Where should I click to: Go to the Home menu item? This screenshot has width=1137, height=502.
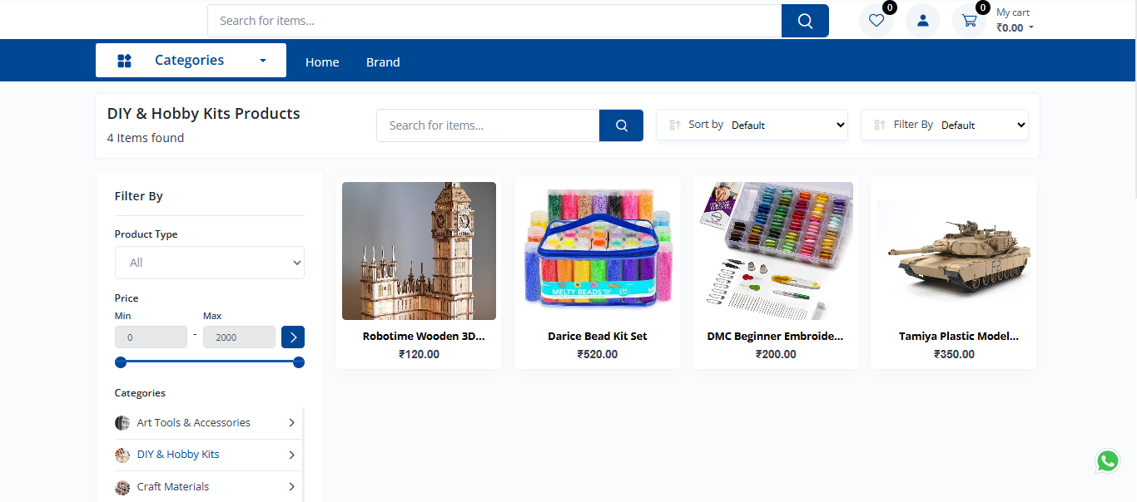322,62
